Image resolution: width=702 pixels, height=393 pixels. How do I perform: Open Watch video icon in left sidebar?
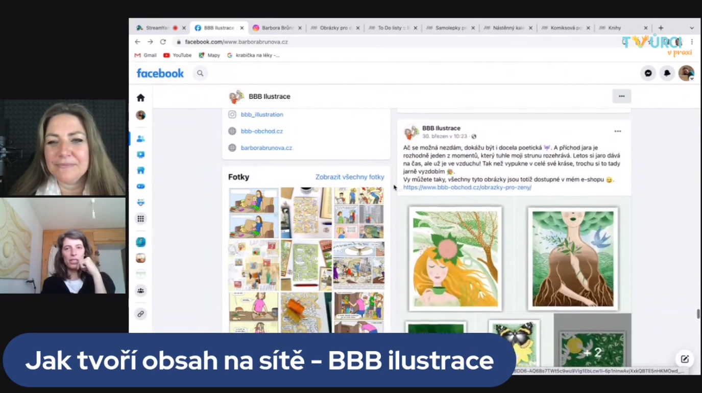[x=141, y=154]
